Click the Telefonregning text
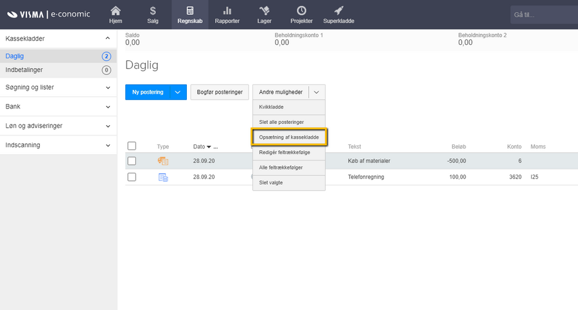This screenshot has width=578, height=310. coord(366,177)
